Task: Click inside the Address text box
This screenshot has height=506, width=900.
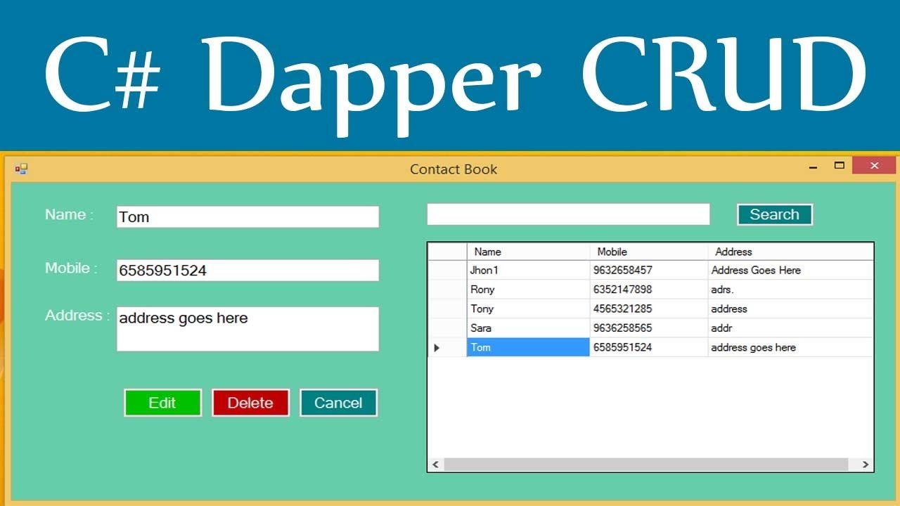Action: tap(247, 329)
